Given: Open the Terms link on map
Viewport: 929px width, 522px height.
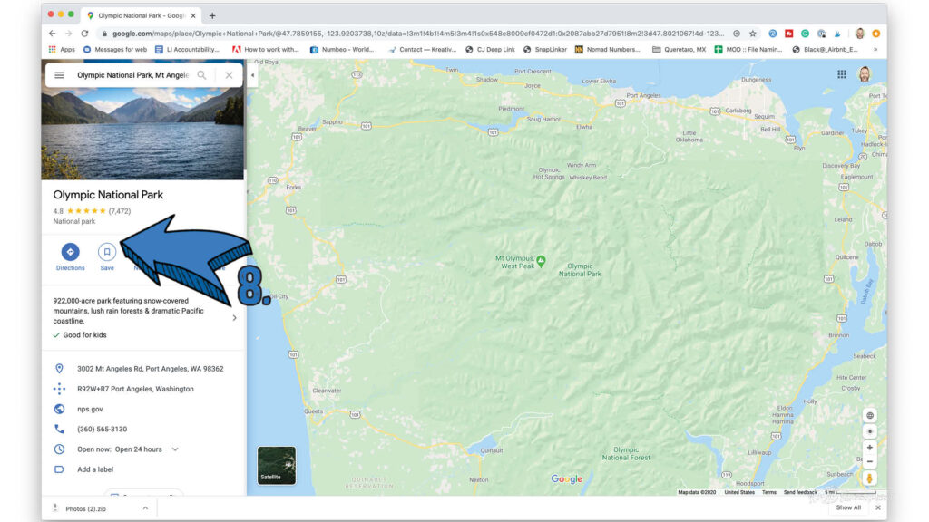Looking at the screenshot, I should click(x=769, y=492).
